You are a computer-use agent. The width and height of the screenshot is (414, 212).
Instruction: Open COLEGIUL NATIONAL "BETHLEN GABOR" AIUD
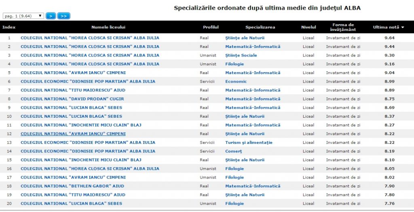point(72,186)
